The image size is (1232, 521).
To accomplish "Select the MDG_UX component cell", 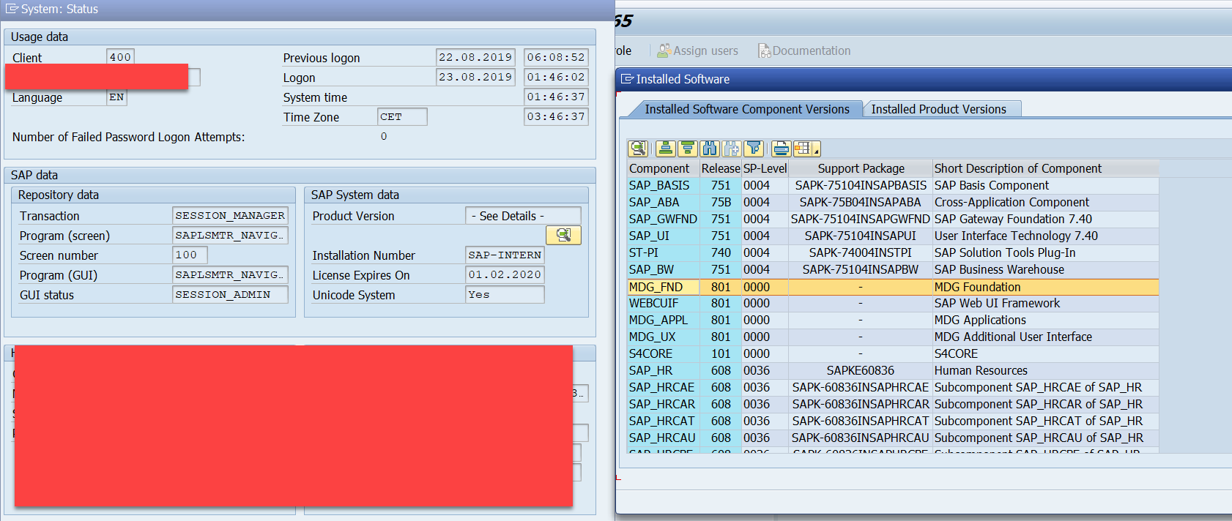I will tap(663, 337).
